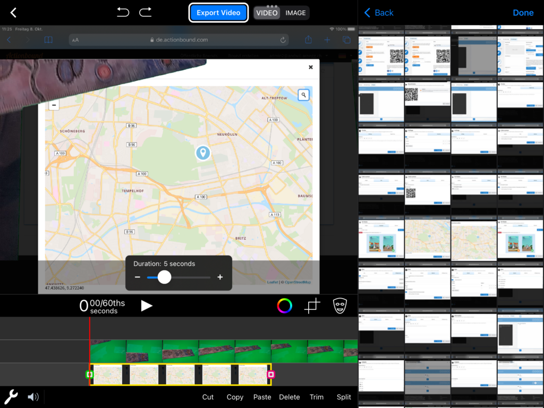Click the Export Video button
Viewport: 544px width, 408px height.
tap(218, 13)
